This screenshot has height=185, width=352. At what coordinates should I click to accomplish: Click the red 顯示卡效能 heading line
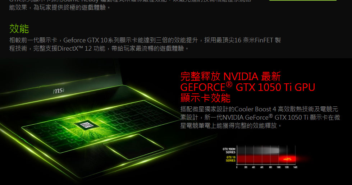[x=205, y=98]
